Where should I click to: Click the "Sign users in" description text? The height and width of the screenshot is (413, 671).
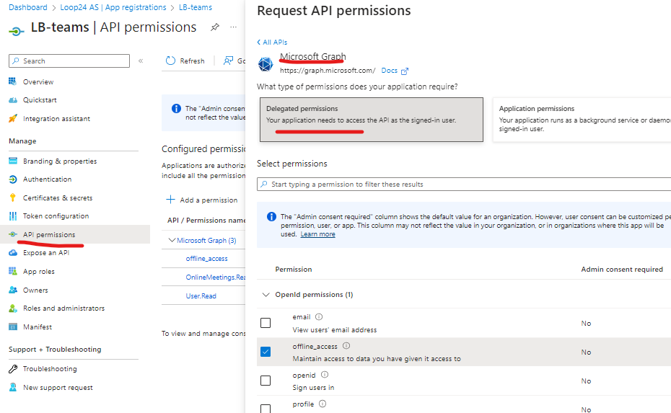tap(313, 387)
